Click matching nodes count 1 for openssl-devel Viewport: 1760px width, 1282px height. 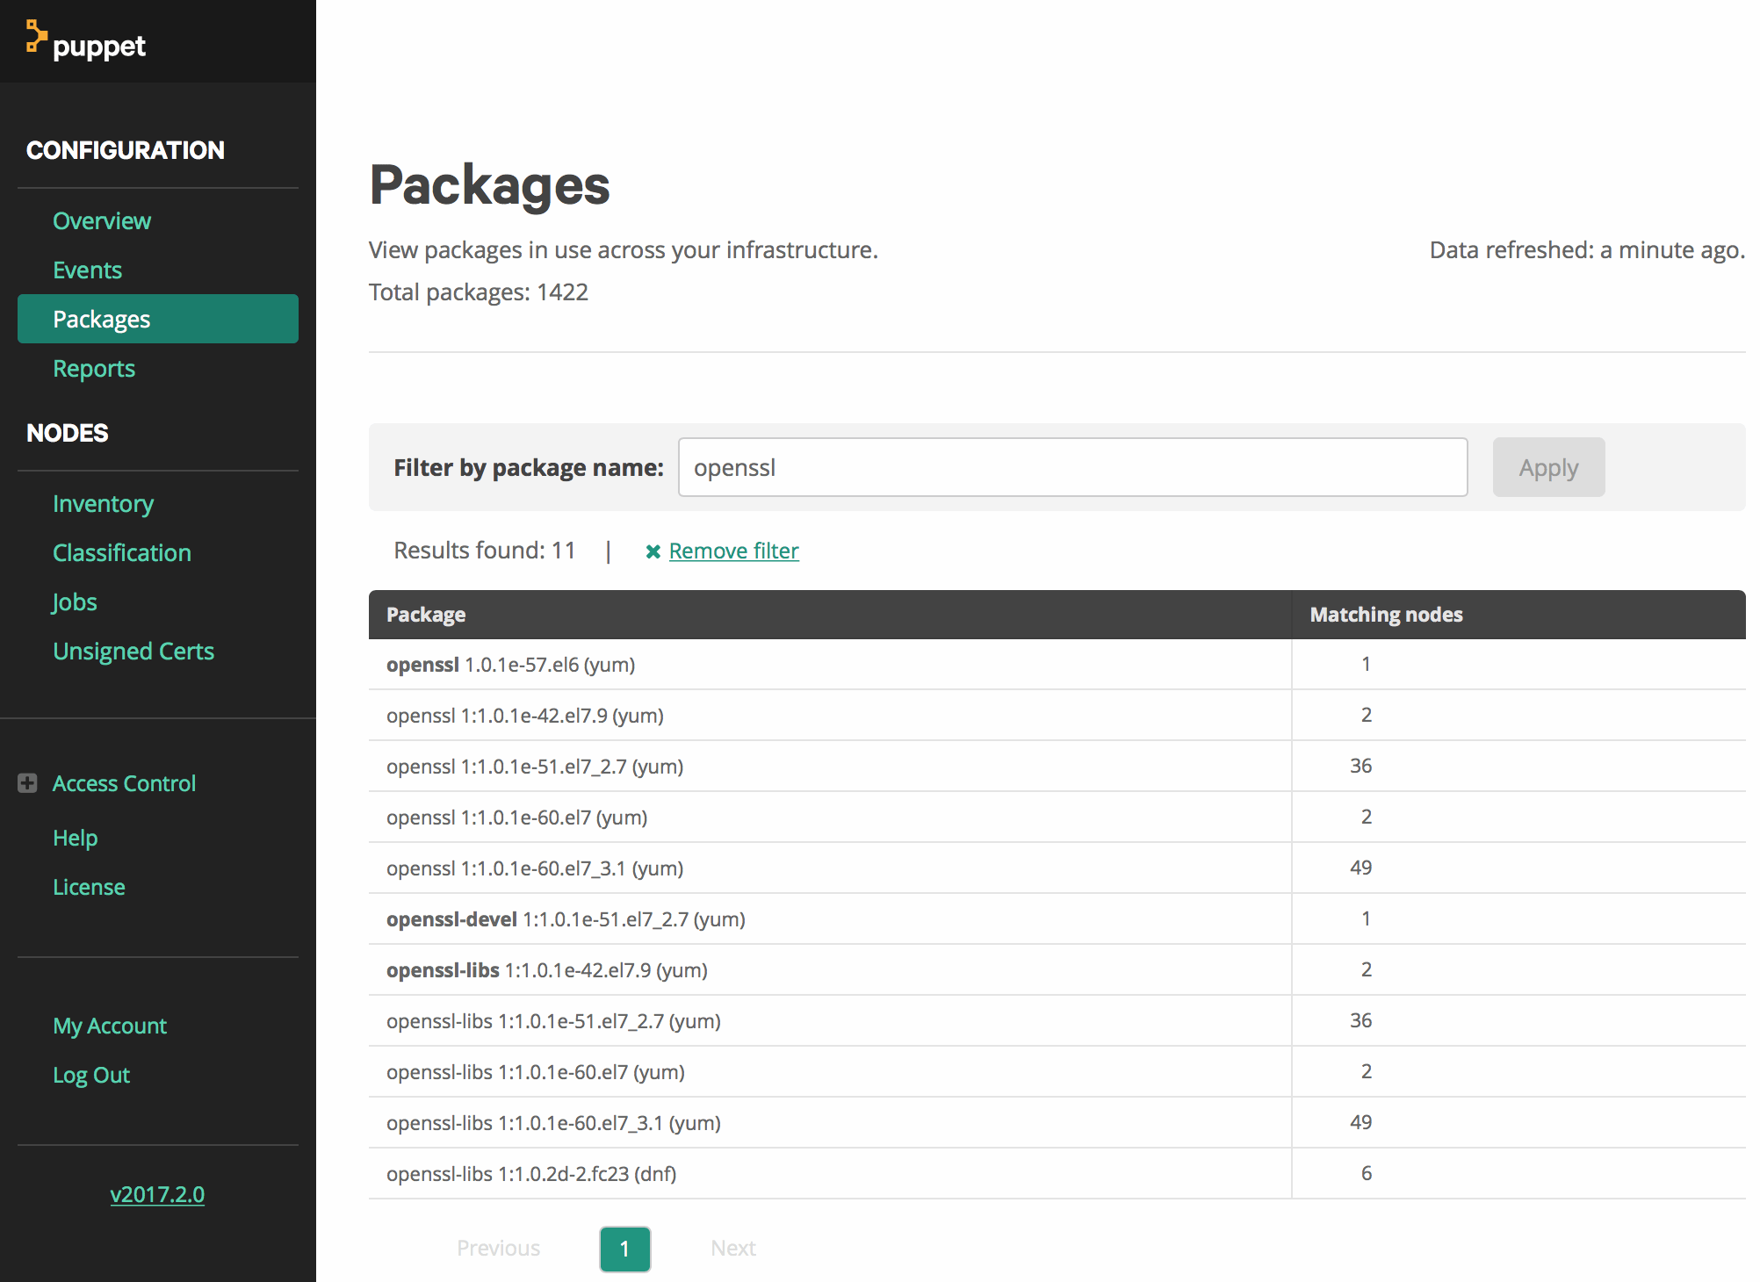pos(1367,918)
